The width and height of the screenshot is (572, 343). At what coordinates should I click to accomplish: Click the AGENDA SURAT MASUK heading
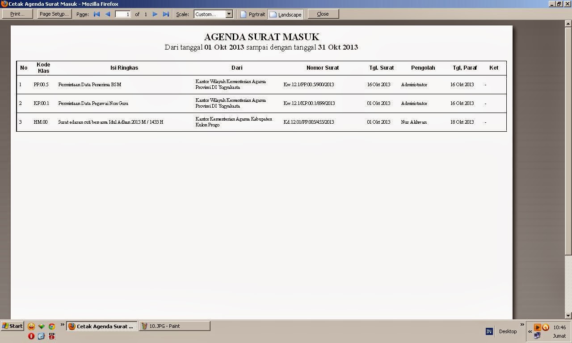pyautogui.click(x=261, y=37)
